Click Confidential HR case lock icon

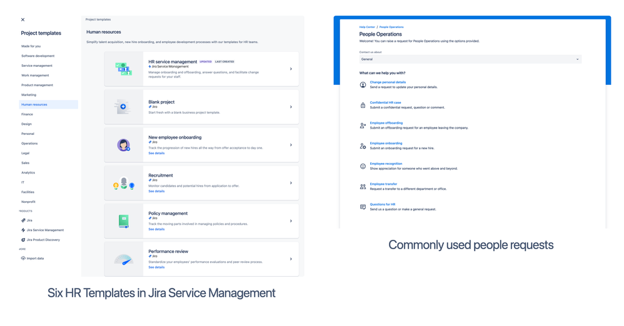point(363,106)
